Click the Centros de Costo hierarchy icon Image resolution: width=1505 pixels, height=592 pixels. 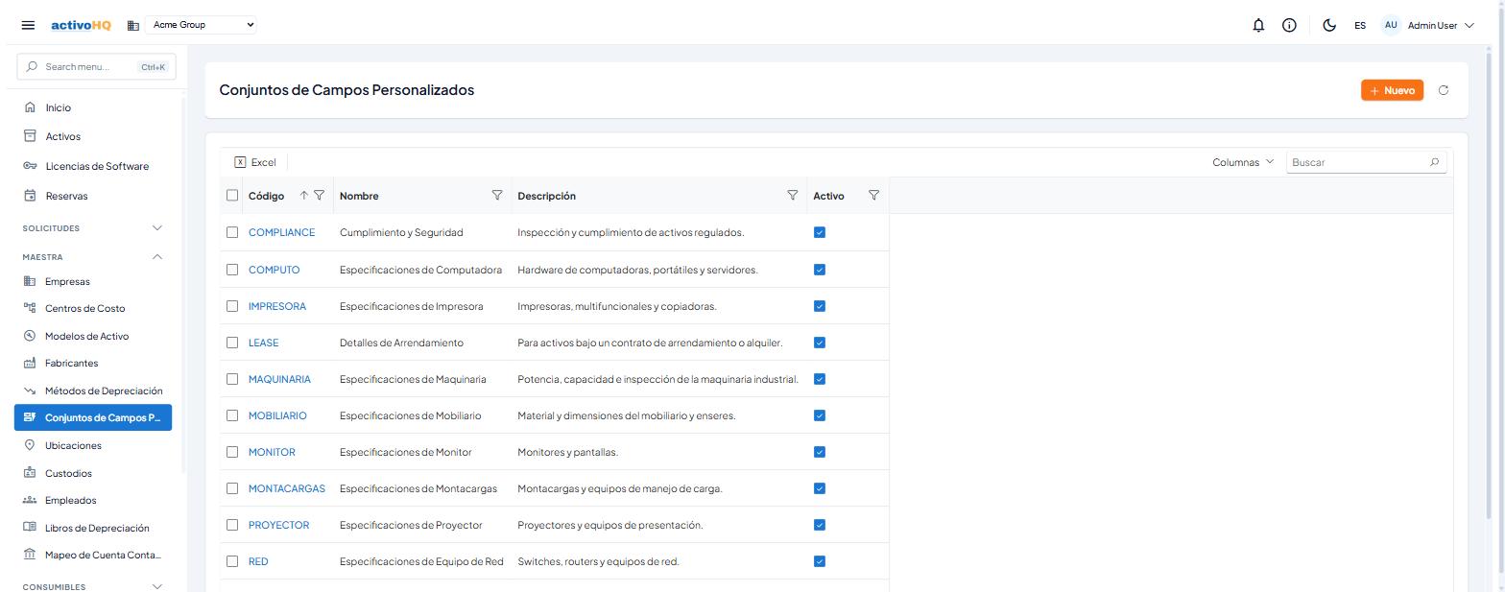click(29, 308)
